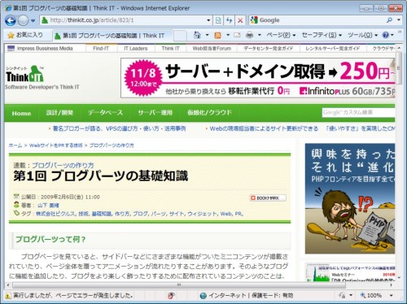Click the thinkit.co.jp address bar
The image size is (407, 304).
click(124, 20)
